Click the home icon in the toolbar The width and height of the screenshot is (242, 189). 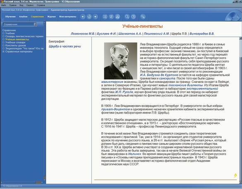click(x=89, y=17)
